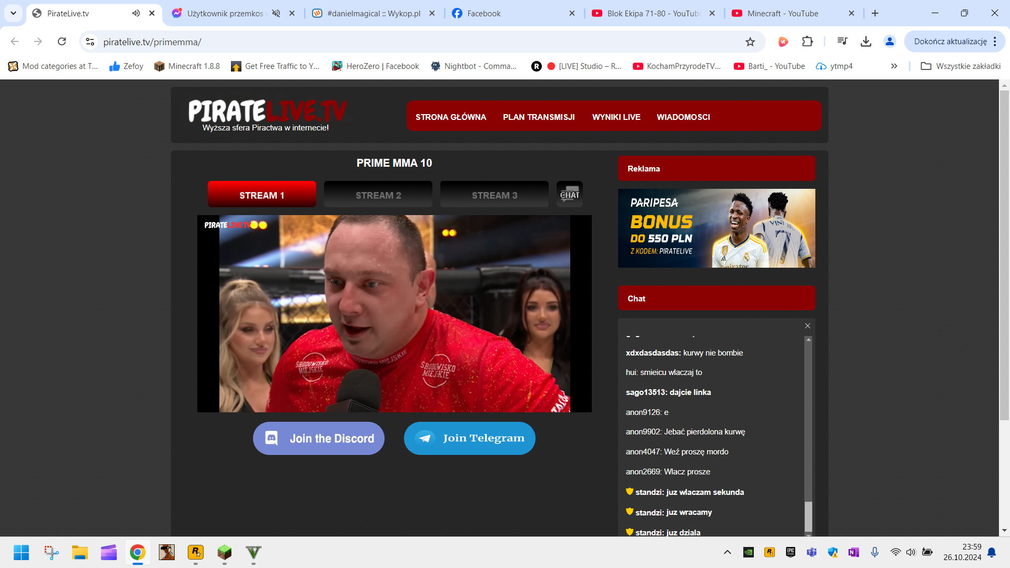Open PLAN TRANSMISJI menu item
The width and height of the screenshot is (1010, 568).
coord(539,117)
